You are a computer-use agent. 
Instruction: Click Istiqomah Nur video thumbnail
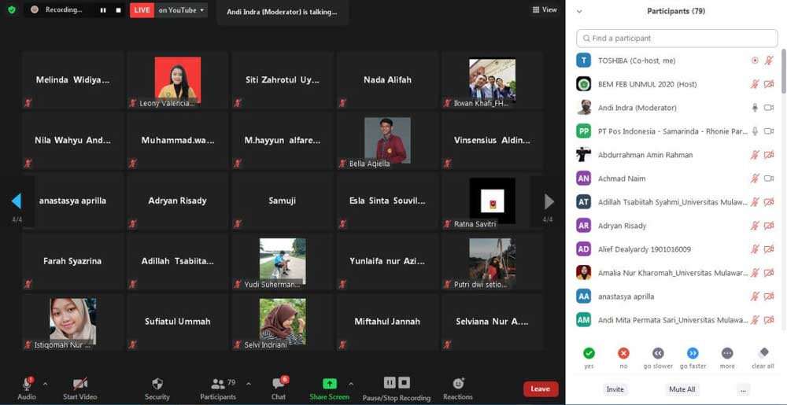tap(72, 322)
